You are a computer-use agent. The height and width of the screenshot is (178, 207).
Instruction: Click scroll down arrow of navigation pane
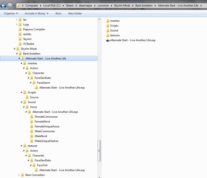point(99,177)
